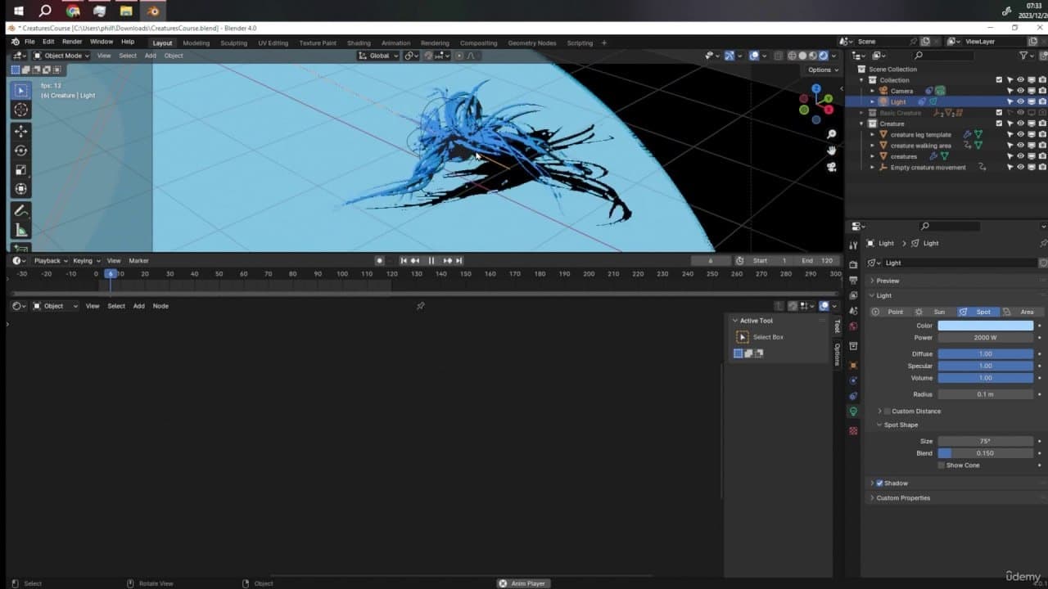This screenshot has height=589, width=1048.
Task: Open the Scene properties tab
Action: (x=853, y=311)
